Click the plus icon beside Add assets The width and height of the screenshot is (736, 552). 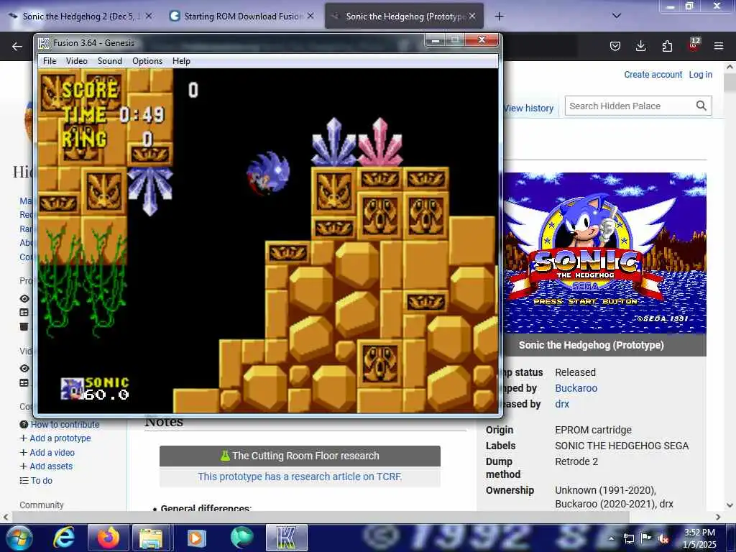pyautogui.click(x=24, y=466)
